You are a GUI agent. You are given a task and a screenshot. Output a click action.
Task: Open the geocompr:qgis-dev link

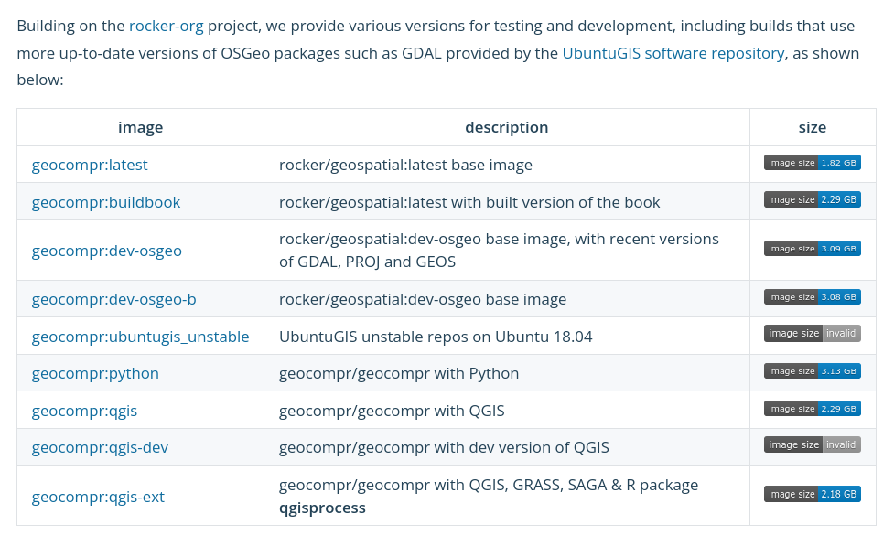(100, 447)
